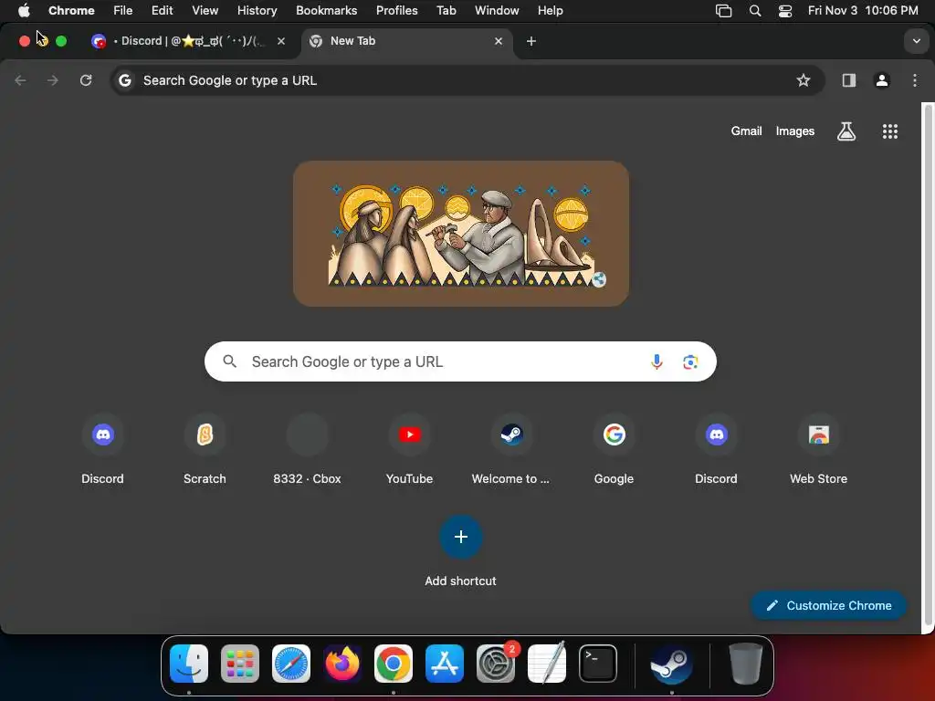Open the Google apps grid
Screen dimensions: 935x701
point(889,131)
